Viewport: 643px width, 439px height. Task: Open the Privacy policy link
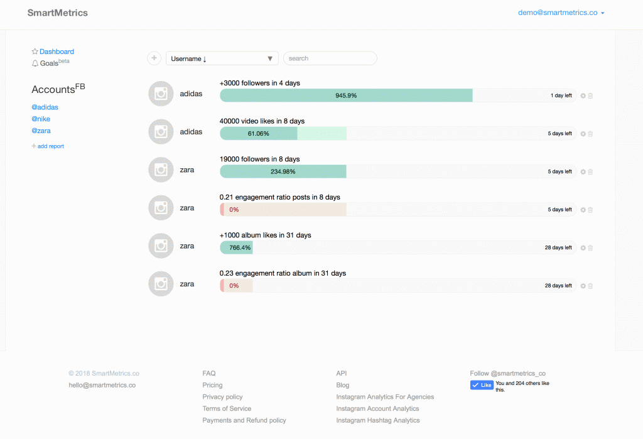point(222,397)
